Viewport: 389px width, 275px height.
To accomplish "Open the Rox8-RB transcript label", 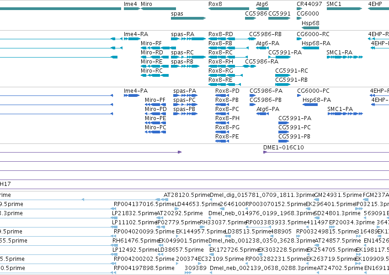I will tap(220, 43).
